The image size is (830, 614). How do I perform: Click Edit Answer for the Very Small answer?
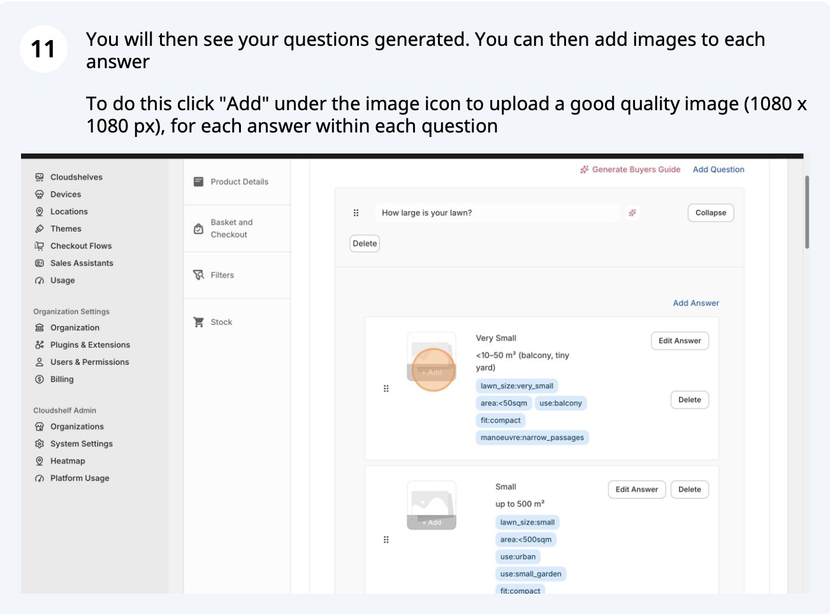[x=680, y=341]
